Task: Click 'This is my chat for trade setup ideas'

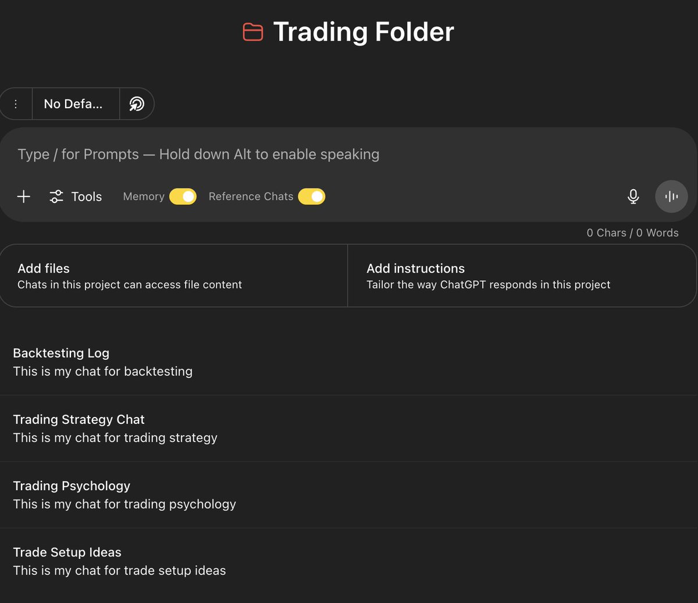Action: 119,570
